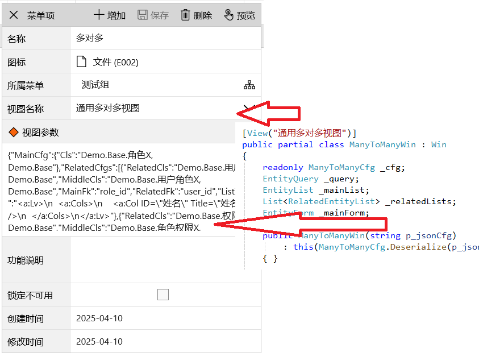
Task: Click the 保存 floppy disk button
Action: tap(153, 15)
